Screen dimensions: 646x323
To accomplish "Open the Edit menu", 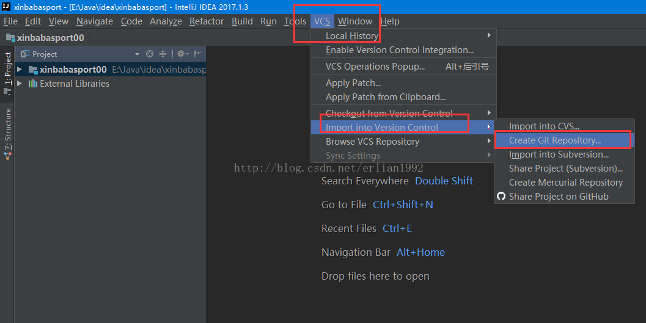I will point(33,21).
